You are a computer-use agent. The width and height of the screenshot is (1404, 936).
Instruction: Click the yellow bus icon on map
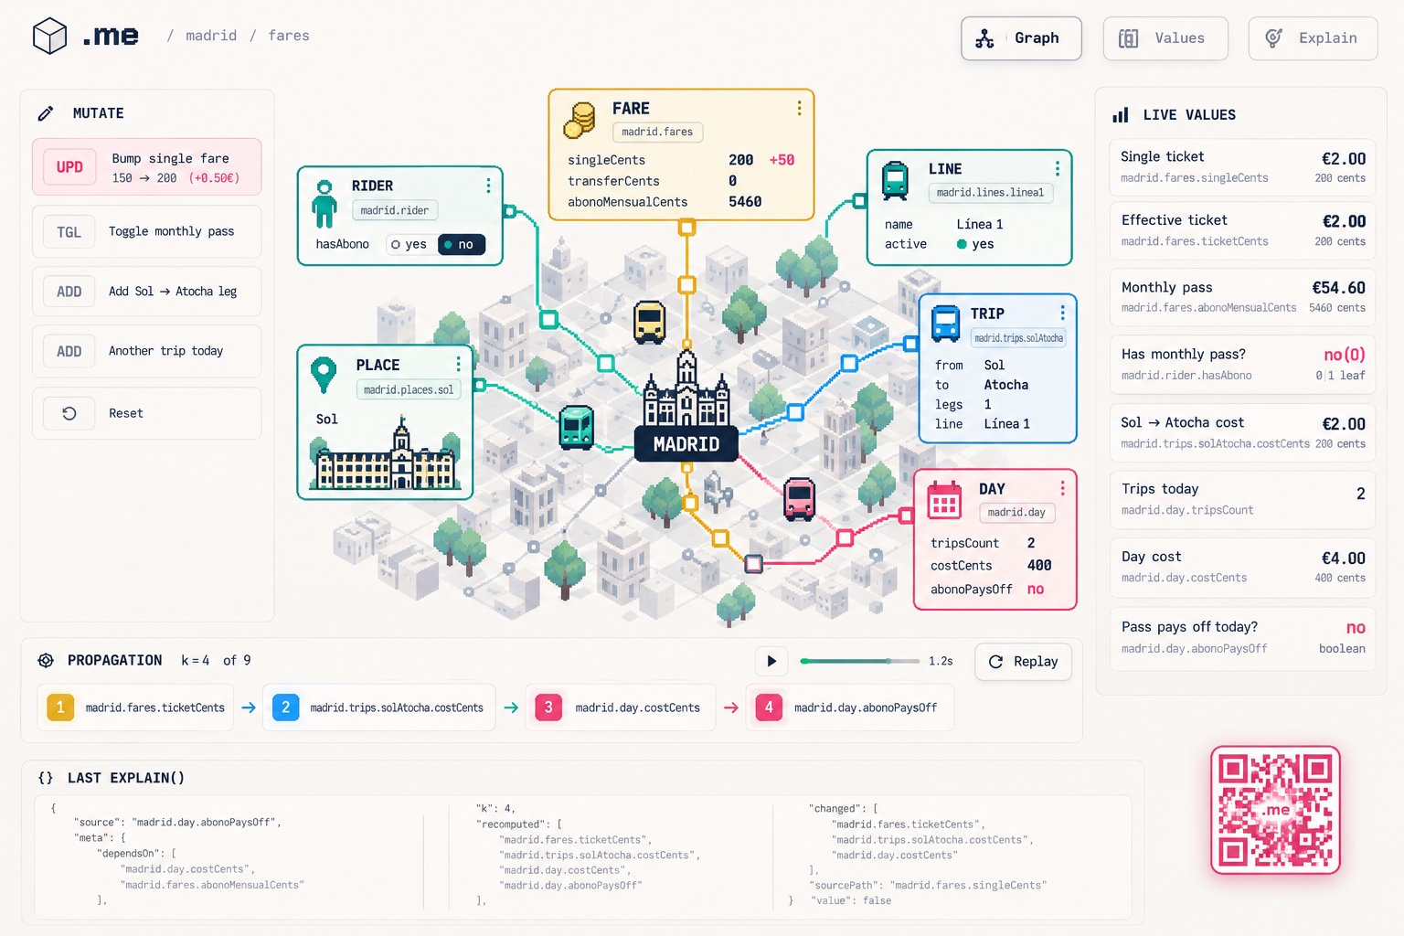pos(649,322)
